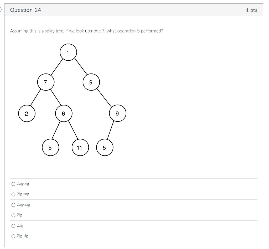Viewport: 269px width, 249px height.
Task: Click the Zag-zig answer row
Action: tap(105, 184)
